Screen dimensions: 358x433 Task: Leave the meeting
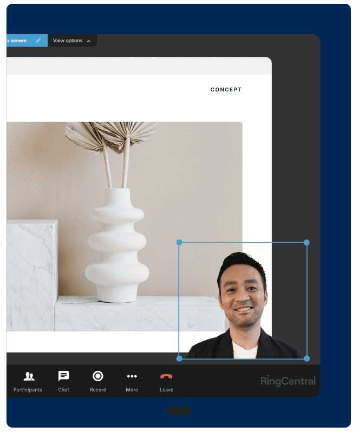pos(166,382)
